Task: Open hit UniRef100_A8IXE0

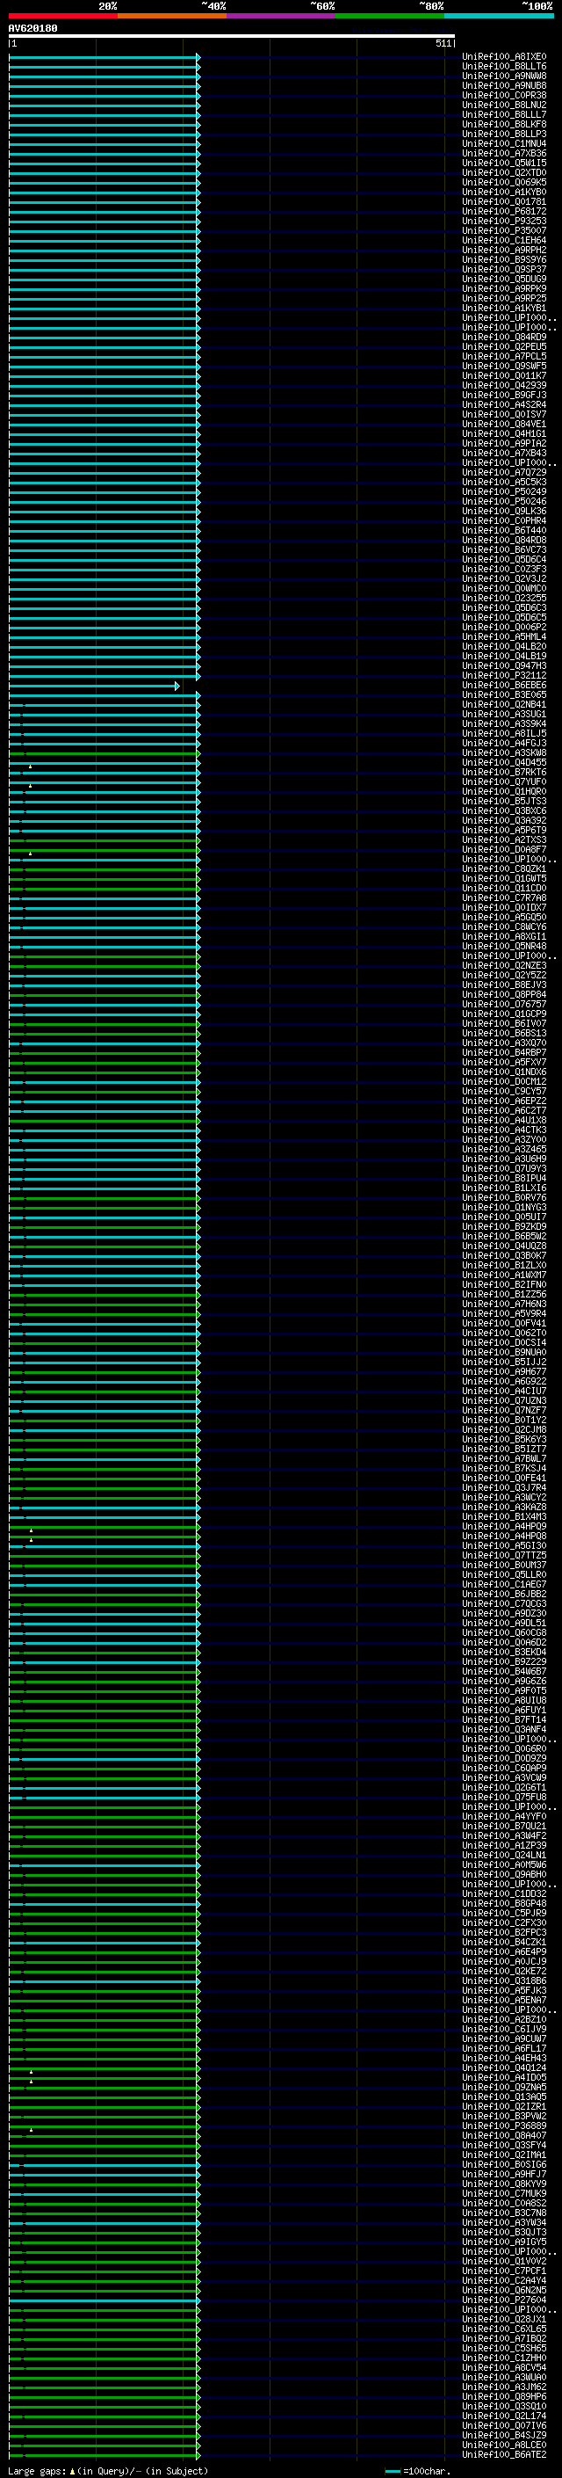Action: click(504, 57)
